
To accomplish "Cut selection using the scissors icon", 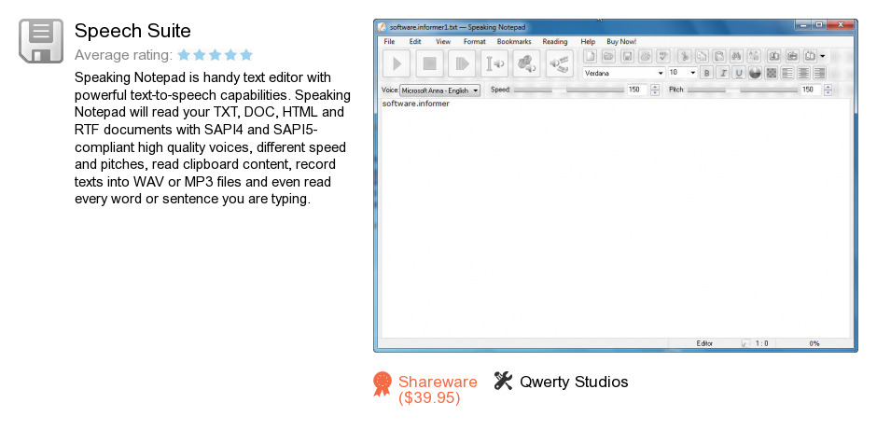I will coord(684,56).
